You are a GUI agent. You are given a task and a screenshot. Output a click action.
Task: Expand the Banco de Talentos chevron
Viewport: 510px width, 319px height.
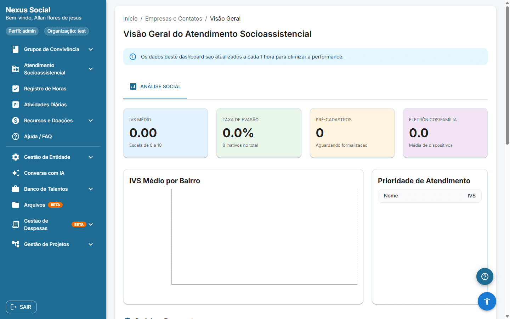pyautogui.click(x=91, y=189)
